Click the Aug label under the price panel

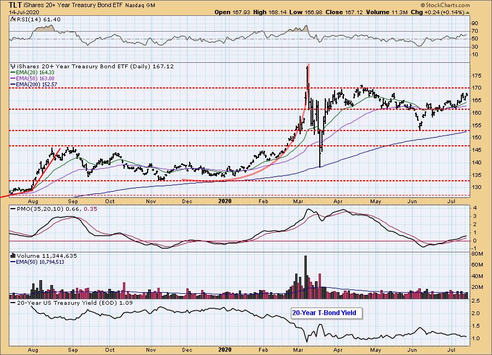(x=33, y=201)
